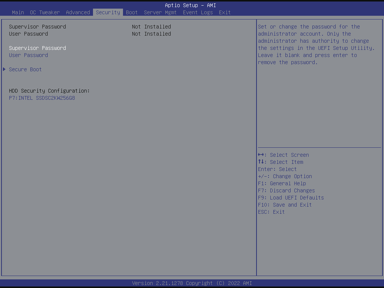
Task: Open the Exit tab
Action: click(x=225, y=12)
